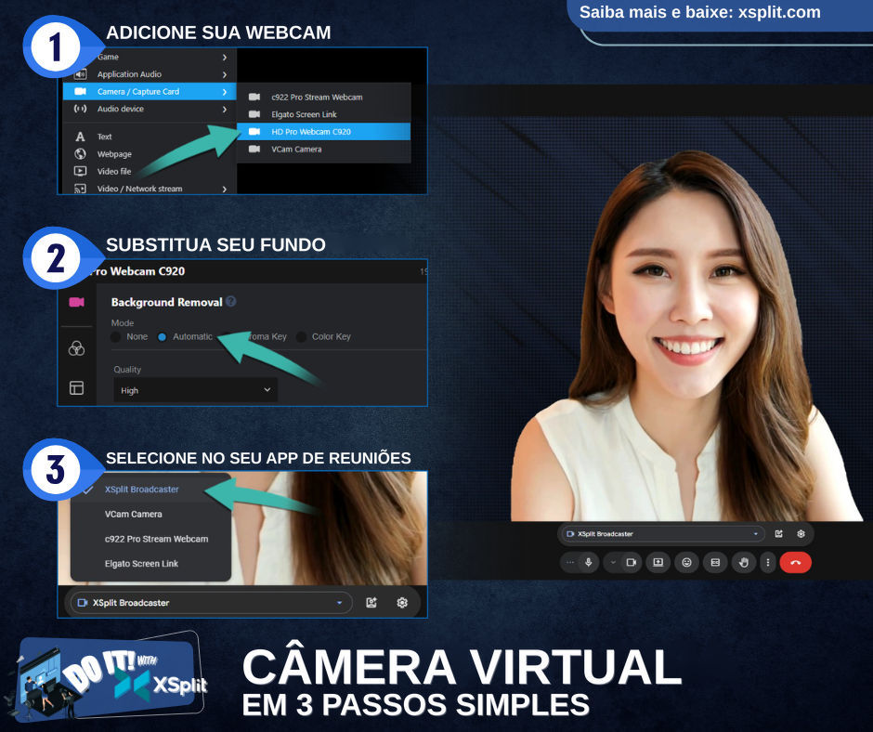Image resolution: width=873 pixels, height=732 pixels.
Task: Click the 'Saiba mais e baixe: xsplit.com' link
Action: point(700,12)
